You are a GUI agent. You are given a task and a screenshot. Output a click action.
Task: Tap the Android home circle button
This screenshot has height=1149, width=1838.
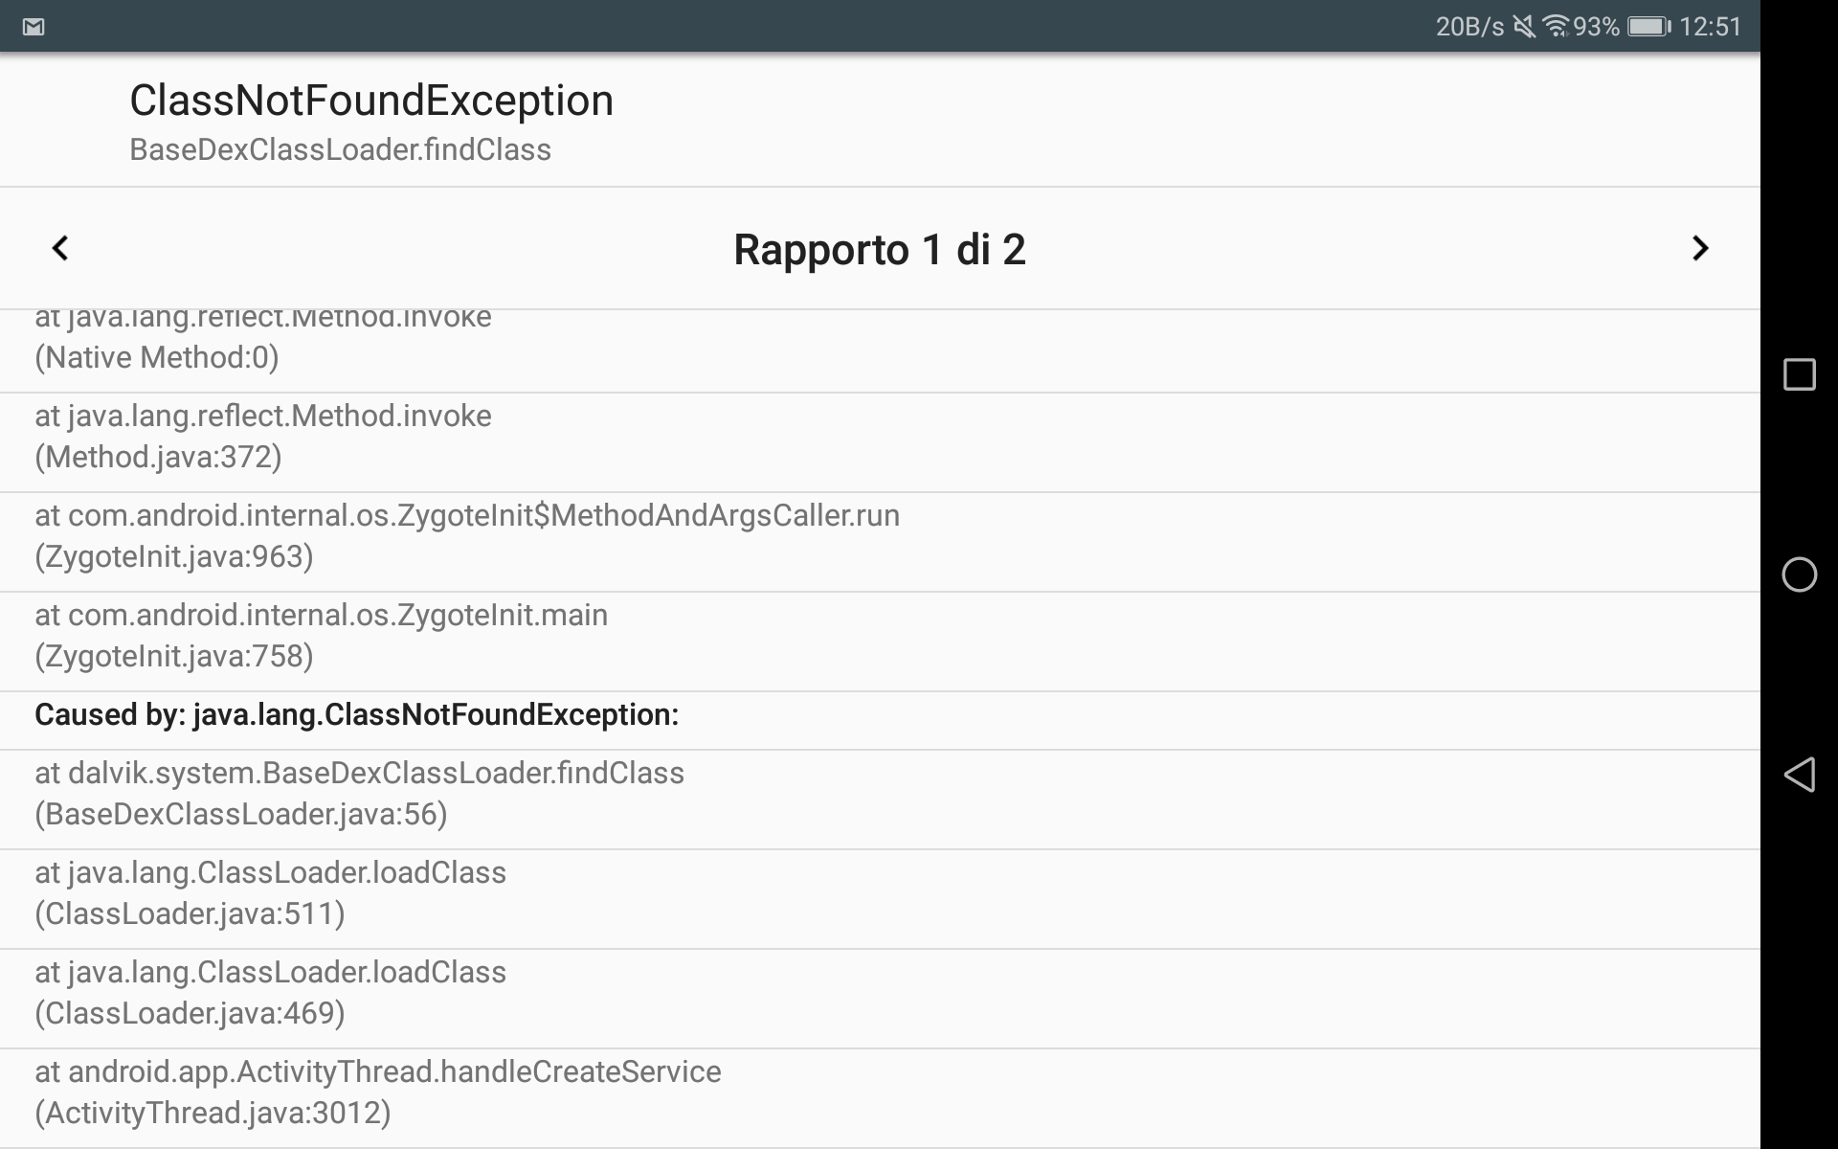click(x=1799, y=574)
